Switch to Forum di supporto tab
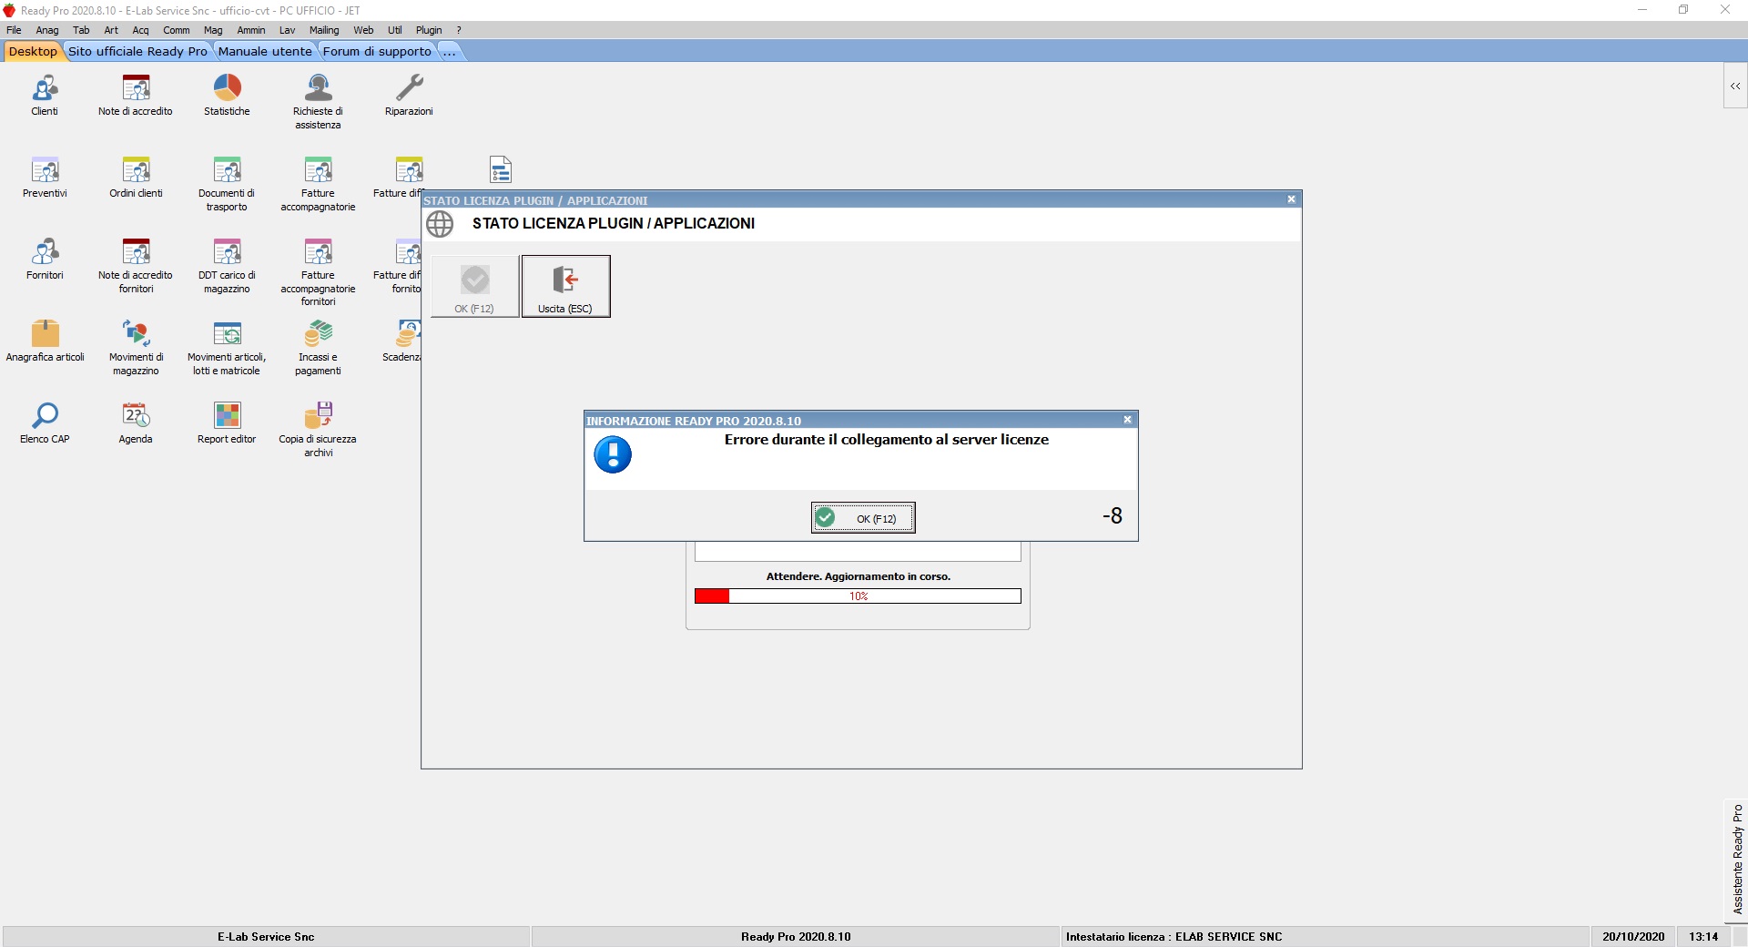The height and width of the screenshot is (947, 1748). tap(377, 51)
